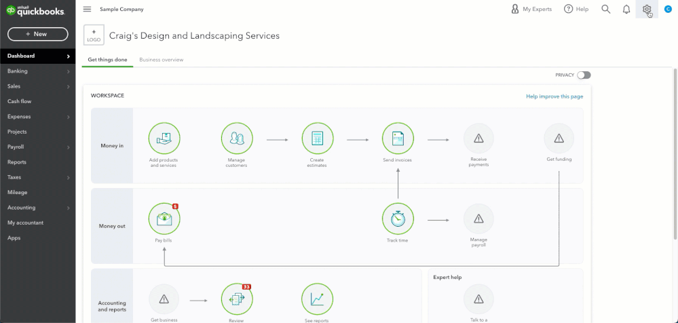This screenshot has height=323, width=678.
Task: Click the Money in section label
Action: click(x=112, y=146)
